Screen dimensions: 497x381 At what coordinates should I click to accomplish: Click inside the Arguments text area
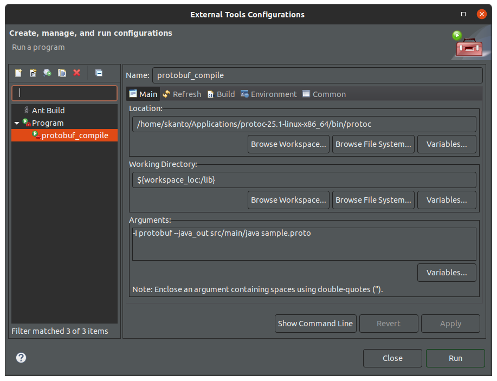[304, 244]
